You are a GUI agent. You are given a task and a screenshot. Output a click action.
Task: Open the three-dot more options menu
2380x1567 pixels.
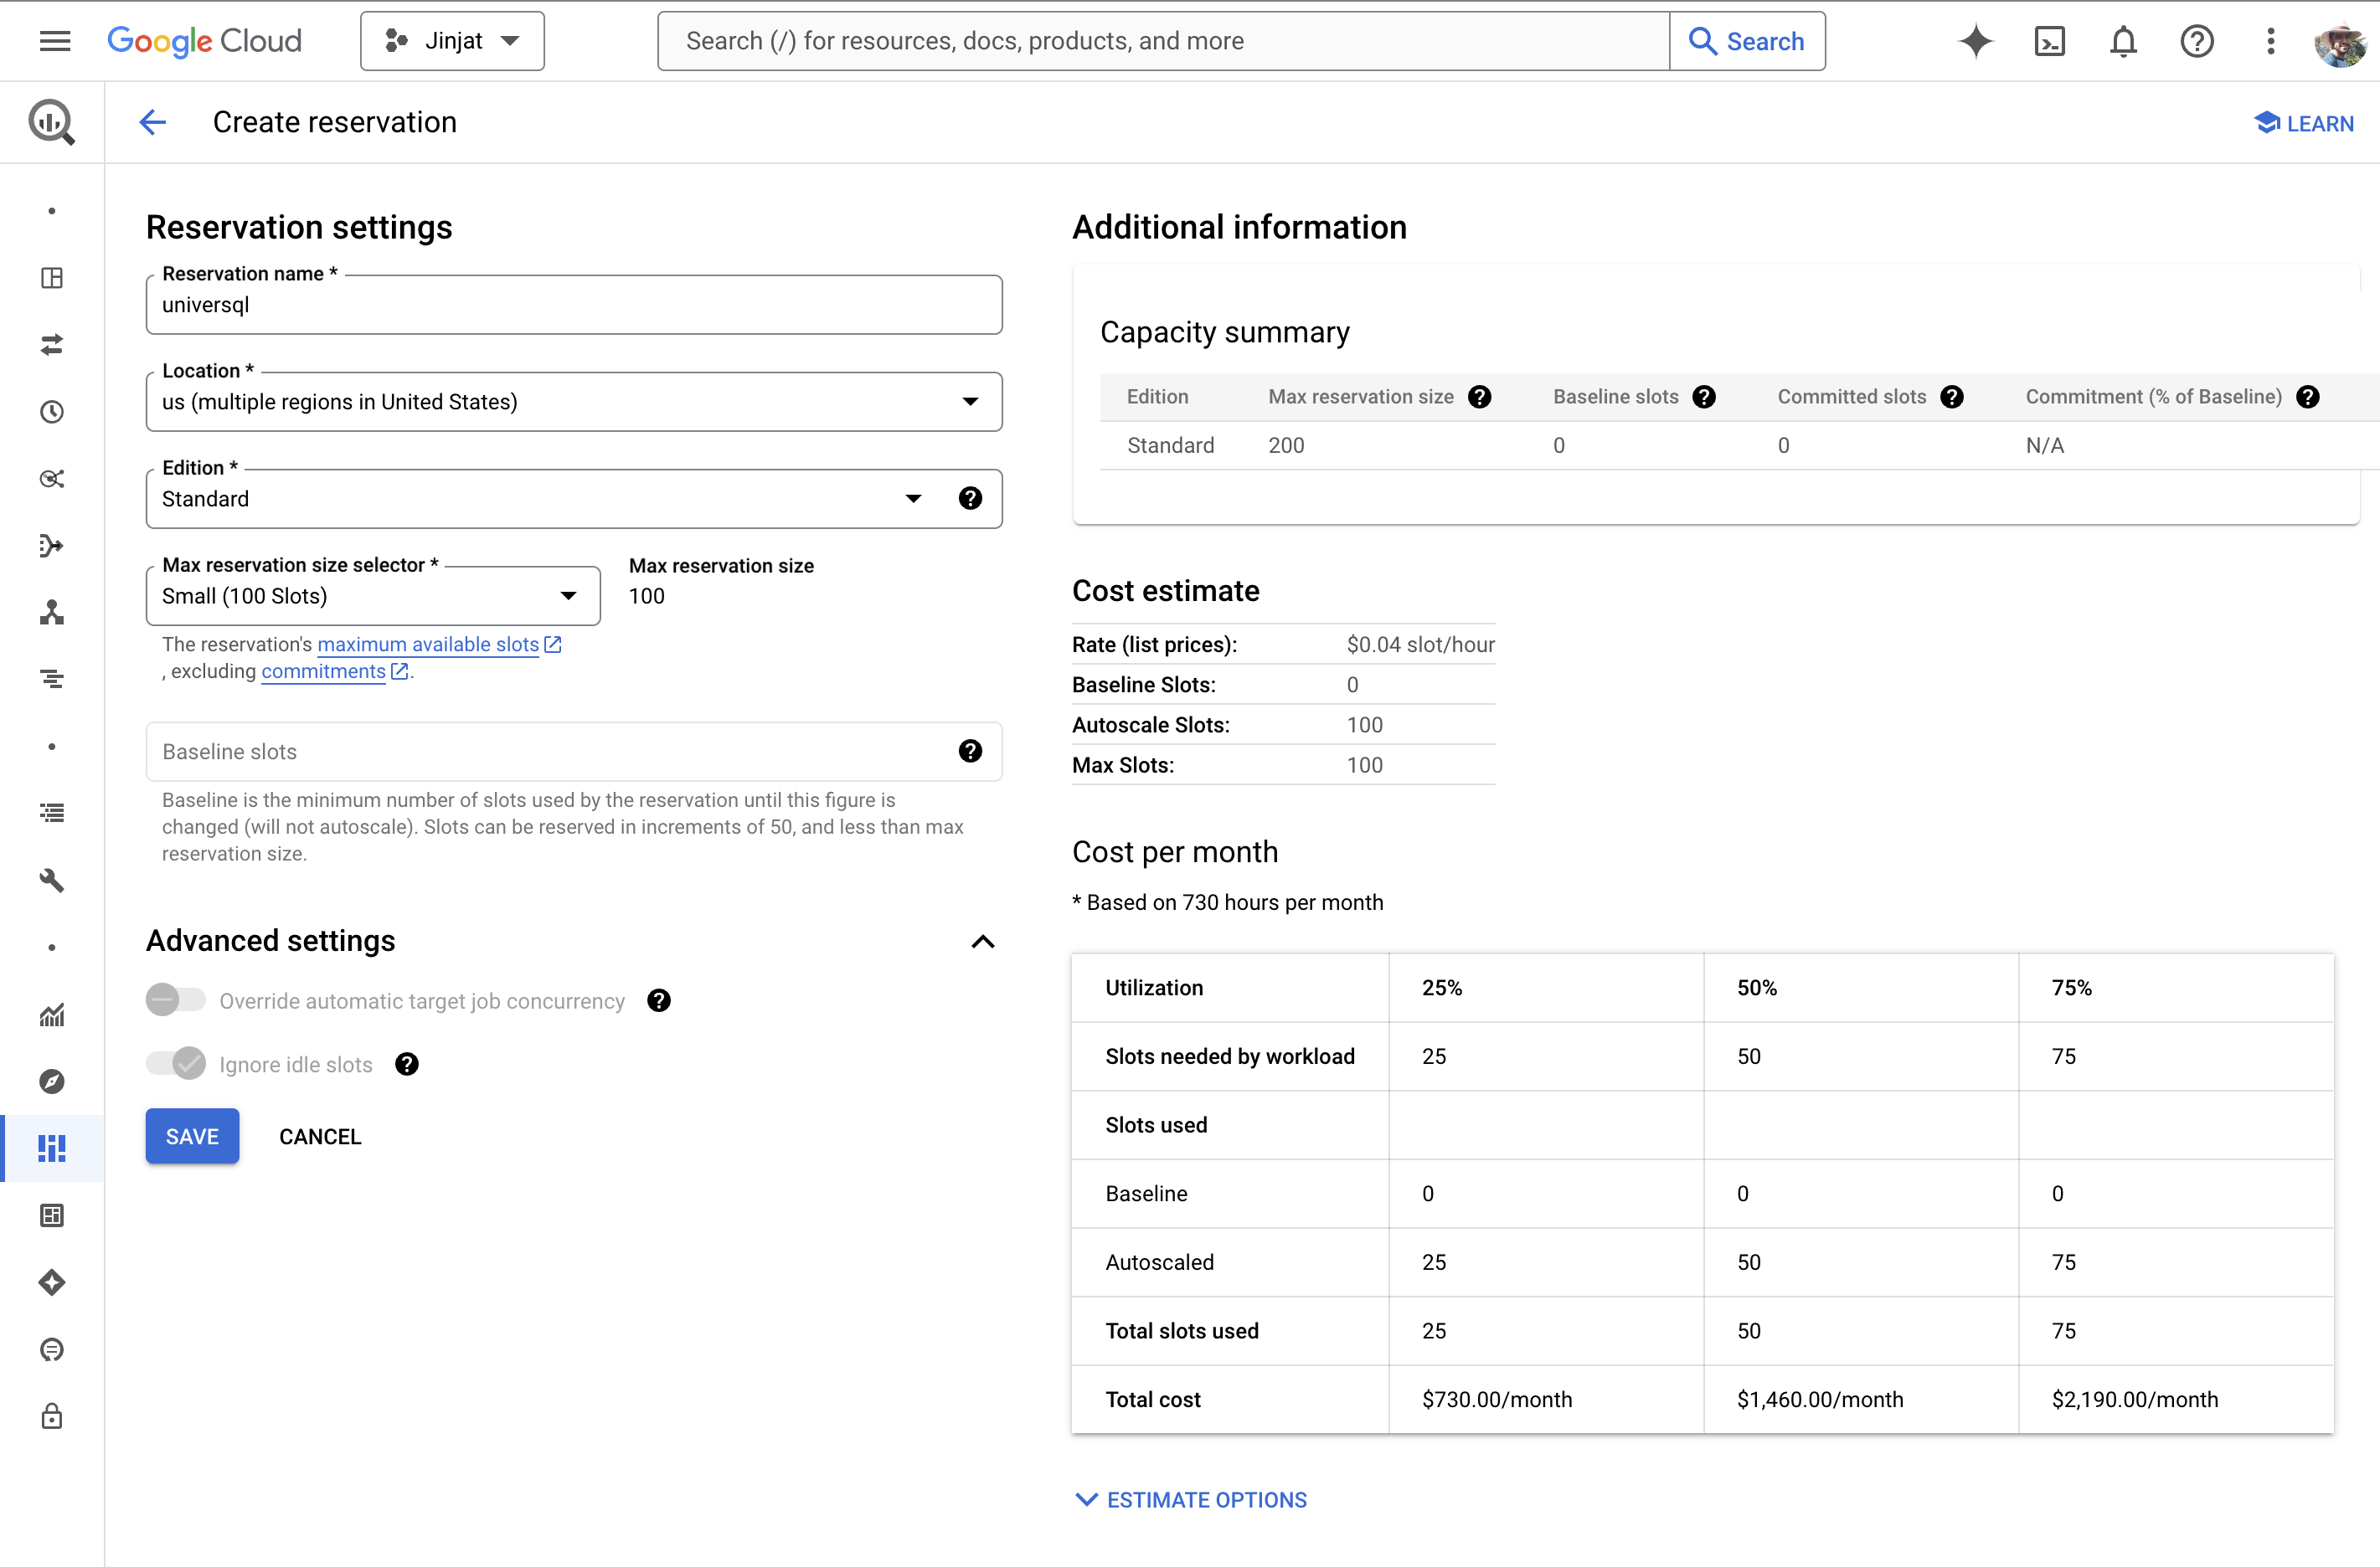pos(2270,41)
